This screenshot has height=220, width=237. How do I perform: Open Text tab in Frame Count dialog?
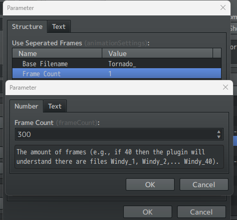pos(55,106)
